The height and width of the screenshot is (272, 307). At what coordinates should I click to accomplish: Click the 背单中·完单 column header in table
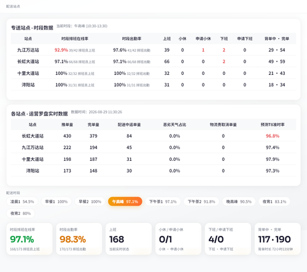(x=277, y=39)
